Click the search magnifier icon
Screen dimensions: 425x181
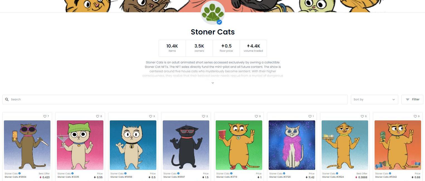7,100
